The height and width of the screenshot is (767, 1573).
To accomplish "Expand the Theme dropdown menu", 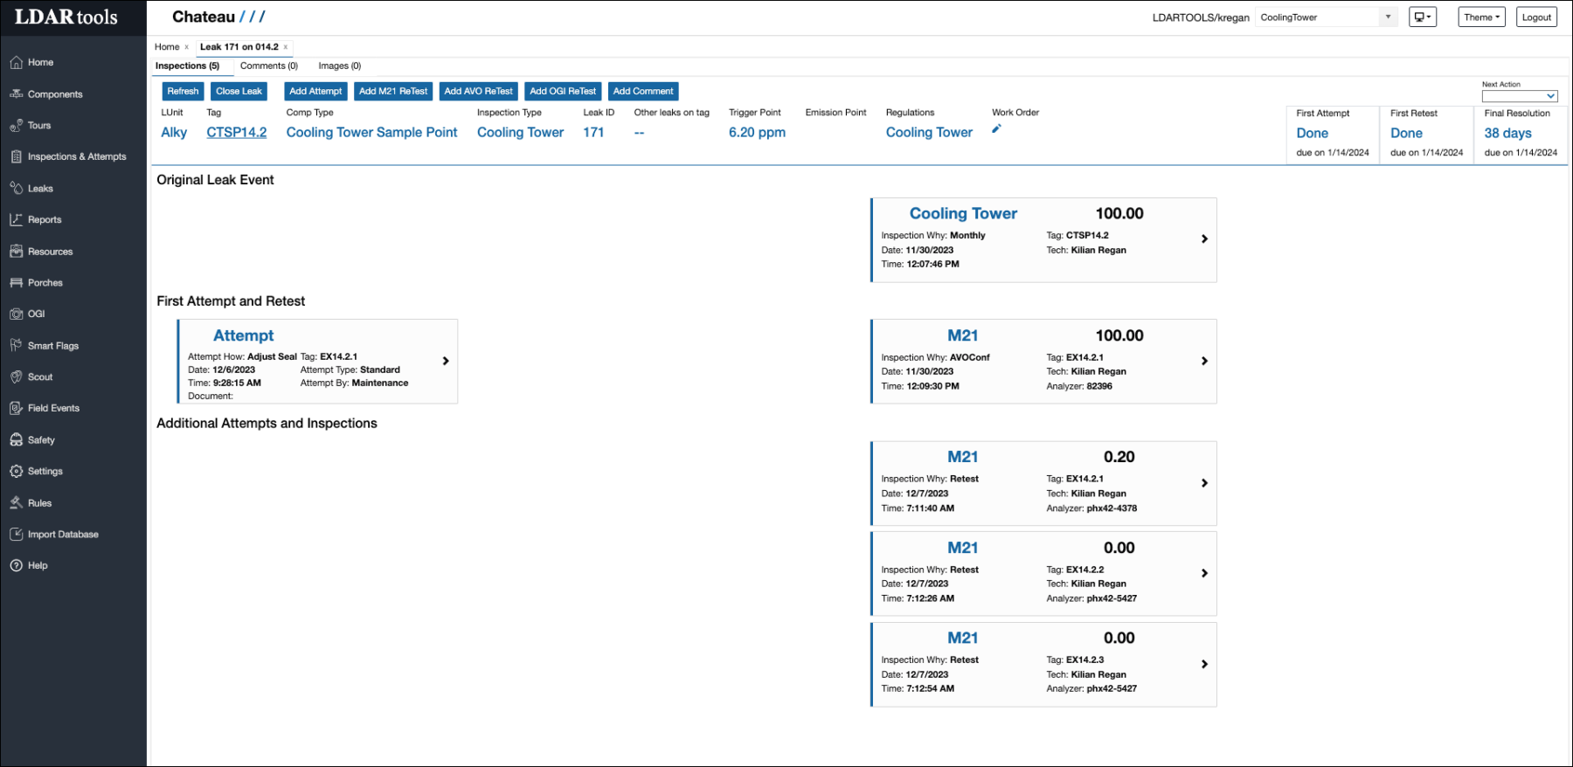I will (x=1481, y=17).
